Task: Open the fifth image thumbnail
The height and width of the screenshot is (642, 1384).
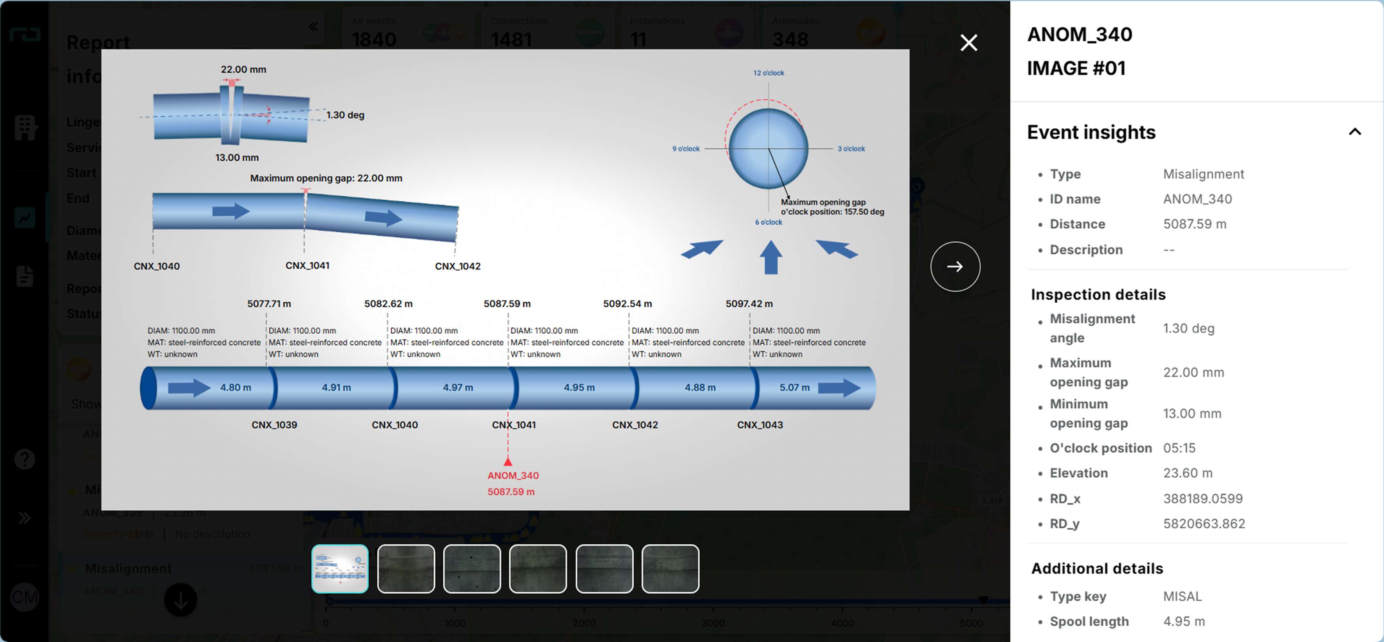Action: point(604,568)
